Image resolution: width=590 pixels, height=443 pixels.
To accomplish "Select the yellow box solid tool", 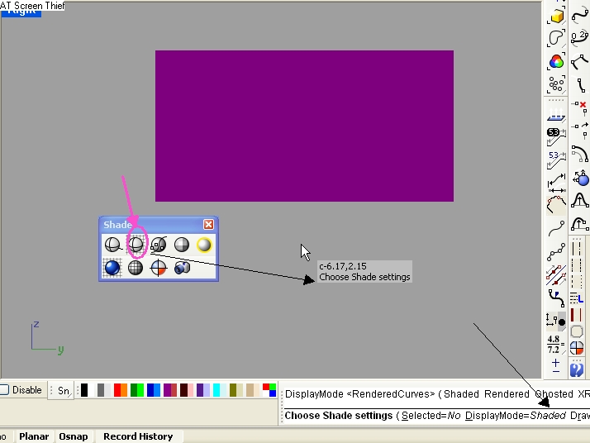I will click(x=556, y=16).
